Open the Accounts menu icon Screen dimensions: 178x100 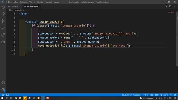tap(3, 83)
